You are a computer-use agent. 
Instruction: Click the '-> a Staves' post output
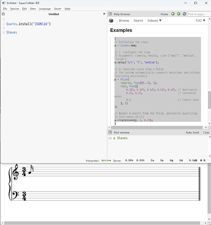coord(118,138)
